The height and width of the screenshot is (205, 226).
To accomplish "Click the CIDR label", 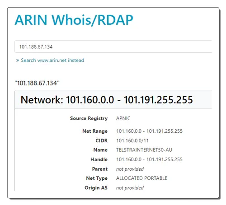I will tap(102, 140).
